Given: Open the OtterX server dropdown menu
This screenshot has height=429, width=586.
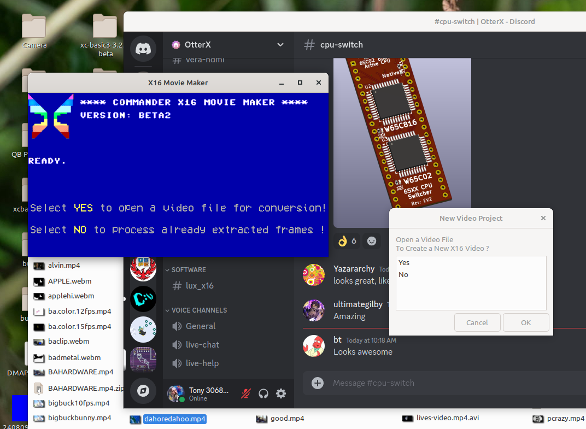Looking at the screenshot, I should click(x=280, y=45).
